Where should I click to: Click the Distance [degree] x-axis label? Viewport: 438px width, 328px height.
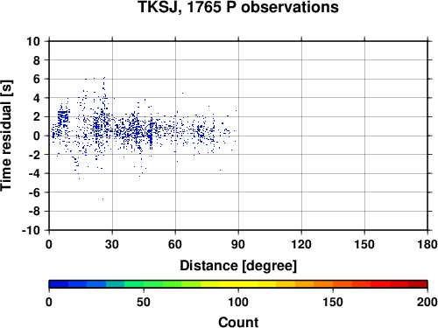point(238,266)
